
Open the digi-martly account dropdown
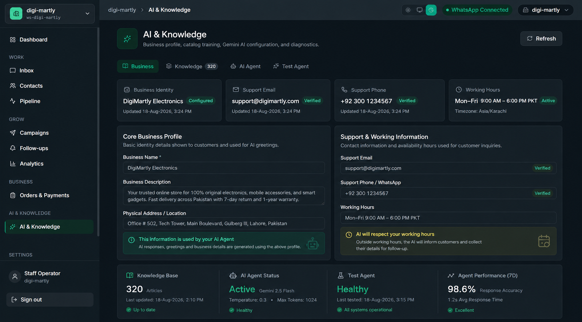545,10
